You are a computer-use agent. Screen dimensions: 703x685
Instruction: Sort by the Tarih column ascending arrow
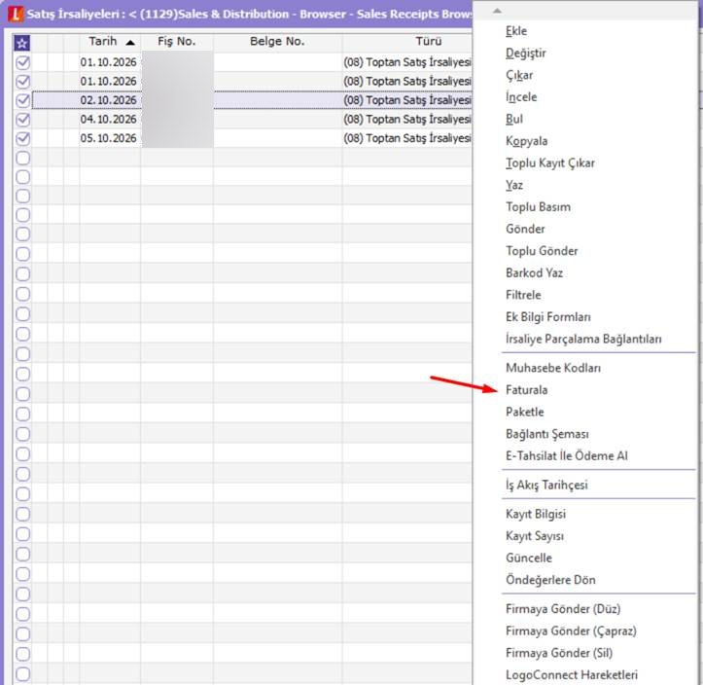pos(130,43)
